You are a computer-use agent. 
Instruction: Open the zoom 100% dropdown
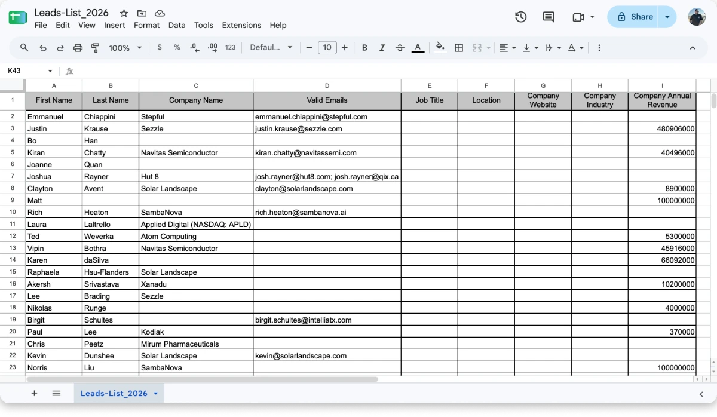point(125,48)
